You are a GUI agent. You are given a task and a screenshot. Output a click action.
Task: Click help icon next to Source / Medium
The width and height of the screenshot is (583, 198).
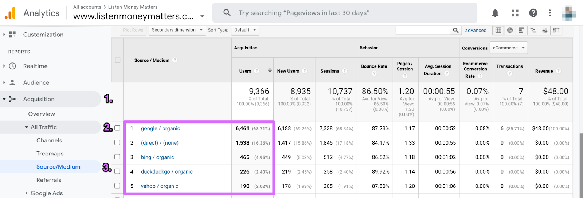coord(175,60)
